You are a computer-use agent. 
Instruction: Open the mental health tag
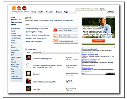16,38
